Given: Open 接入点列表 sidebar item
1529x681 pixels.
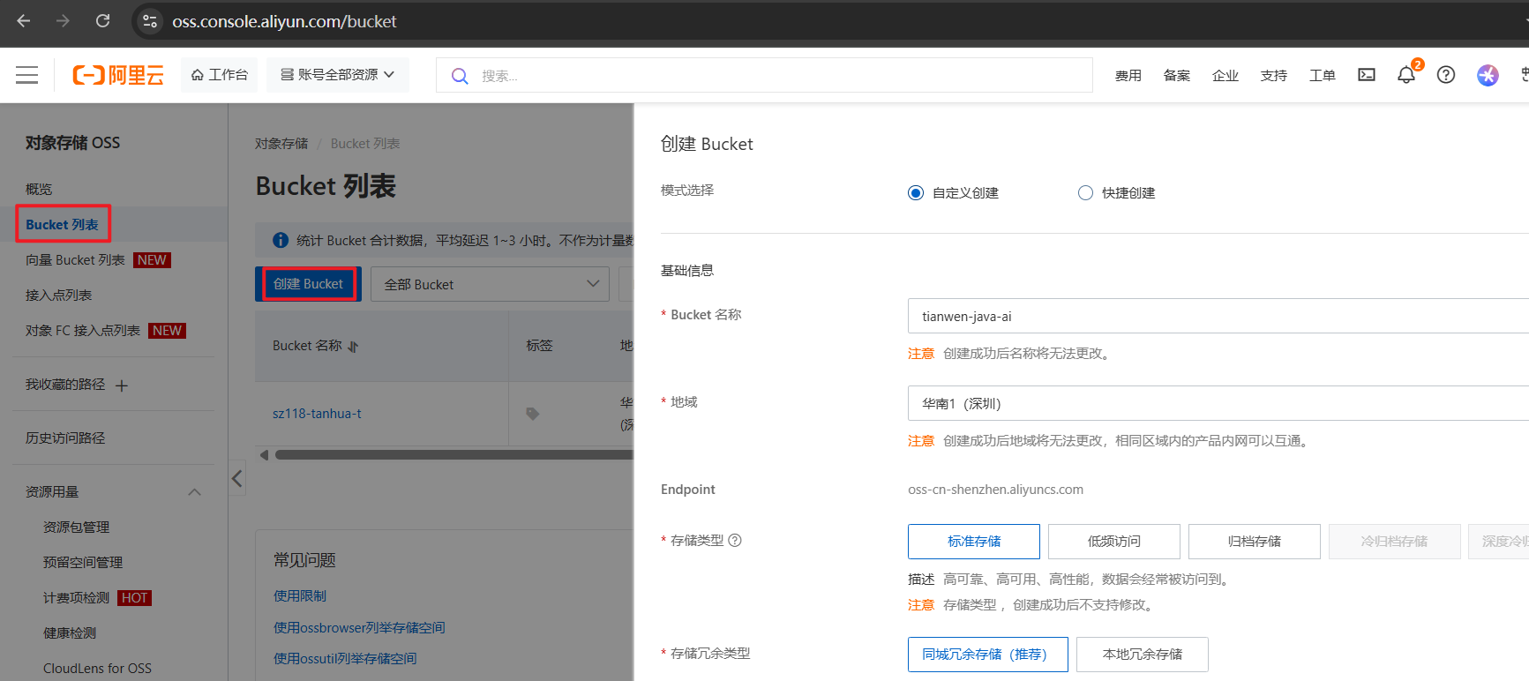Looking at the screenshot, I should click(x=58, y=295).
